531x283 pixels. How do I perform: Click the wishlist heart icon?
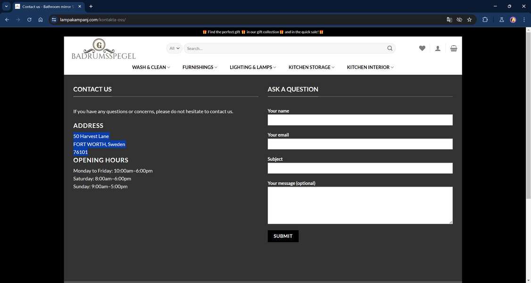click(422, 48)
